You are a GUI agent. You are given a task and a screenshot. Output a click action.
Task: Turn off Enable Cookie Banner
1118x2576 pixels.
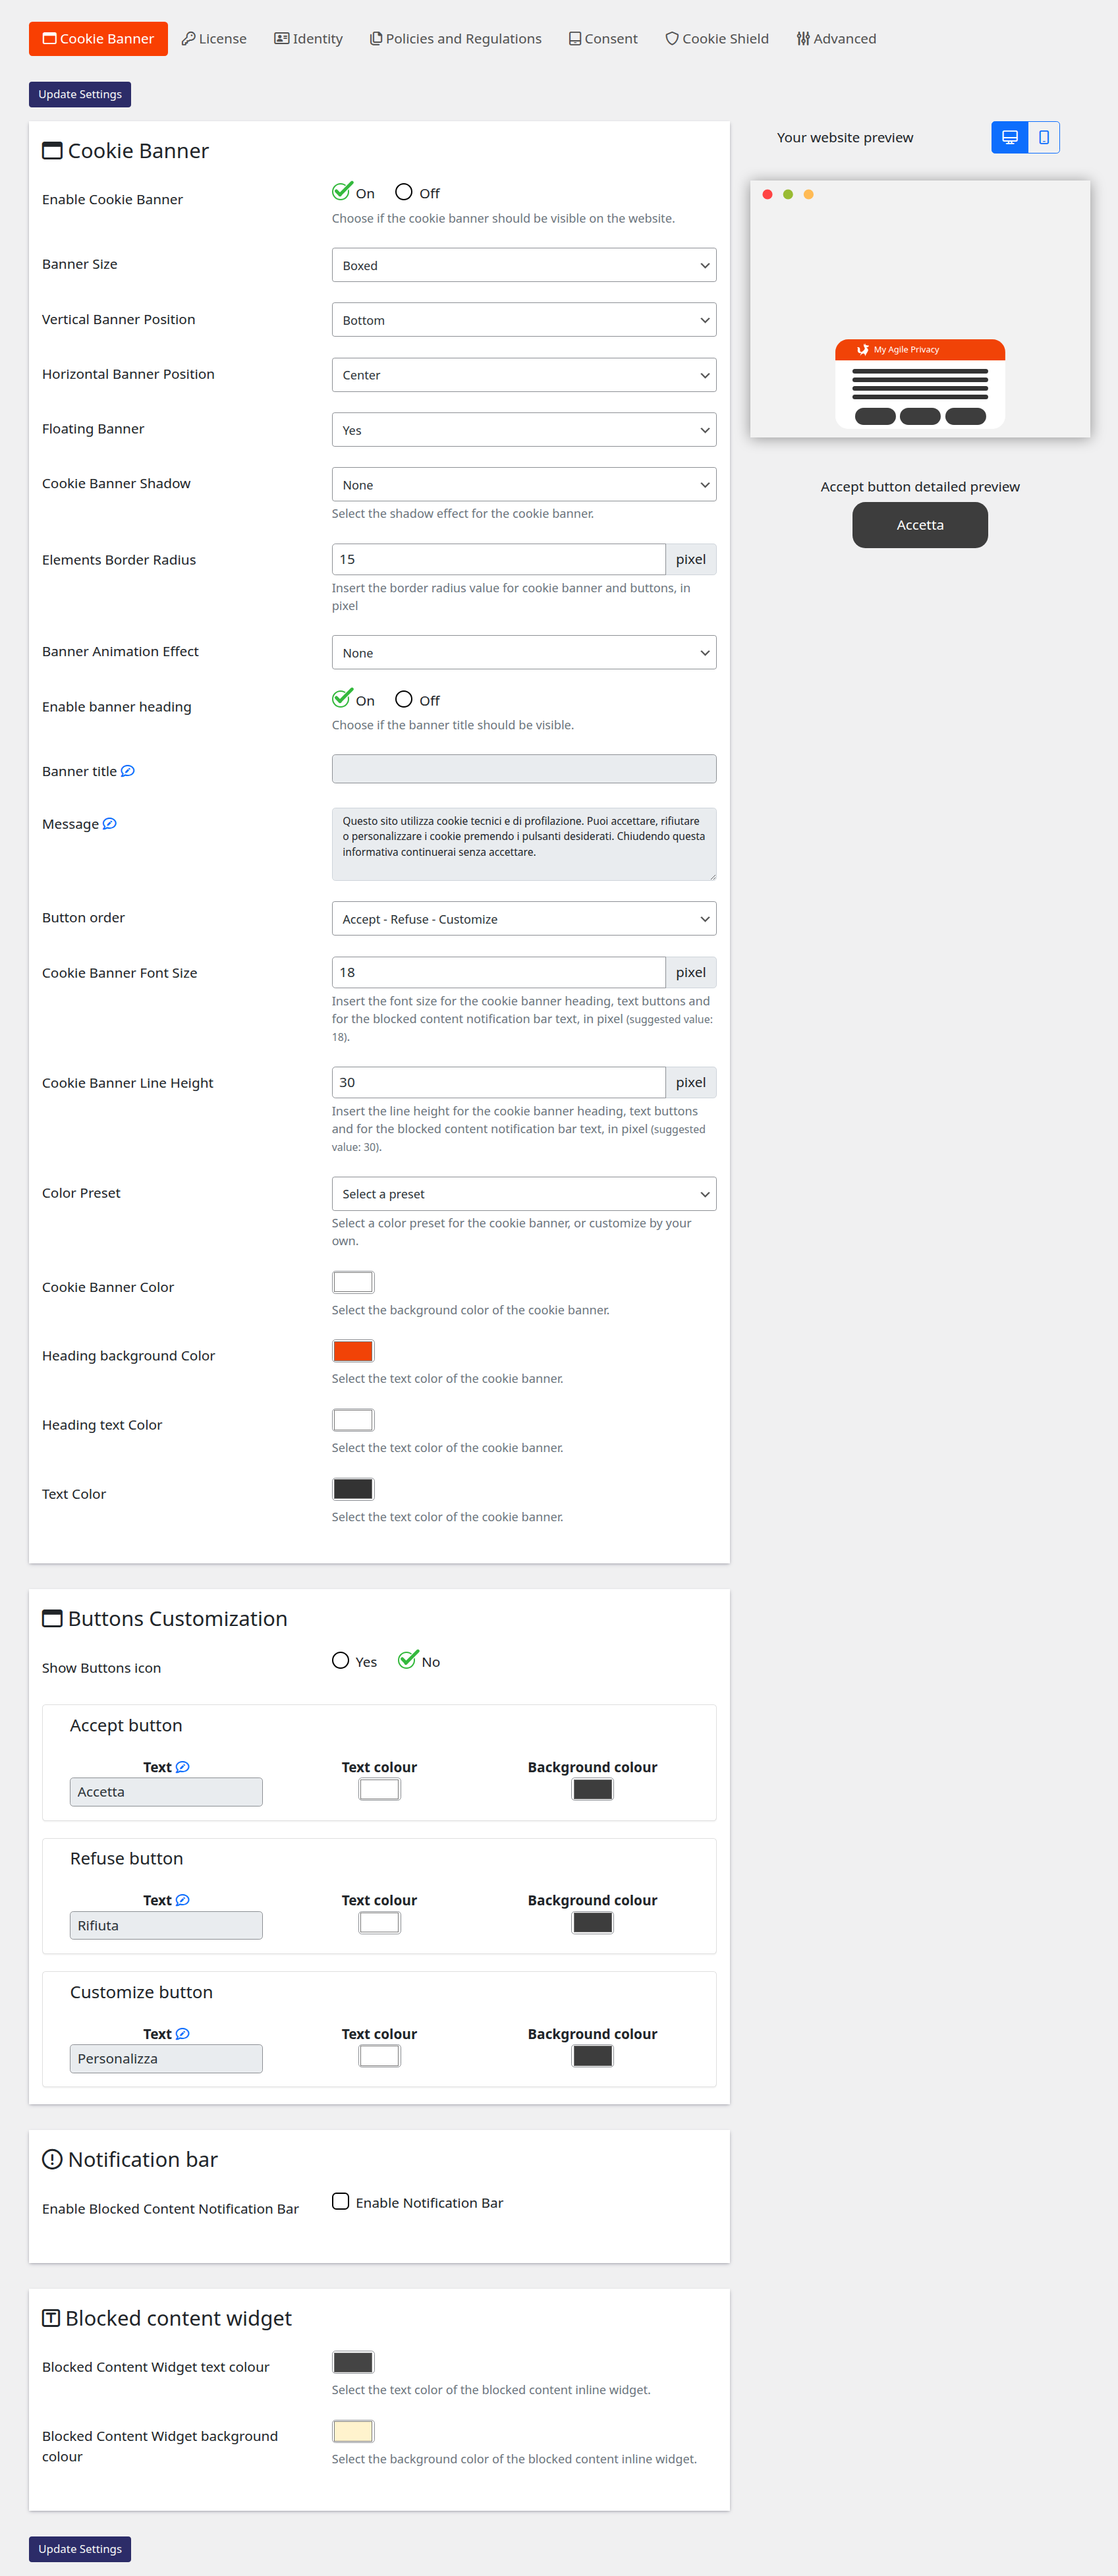404,192
